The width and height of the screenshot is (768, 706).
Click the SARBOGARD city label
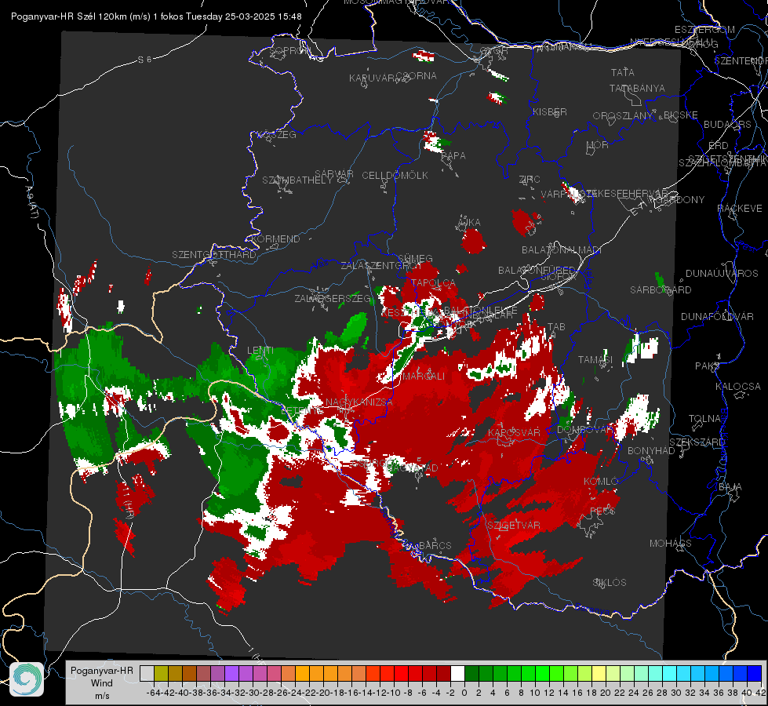pyautogui.click(x=661, y=290)
